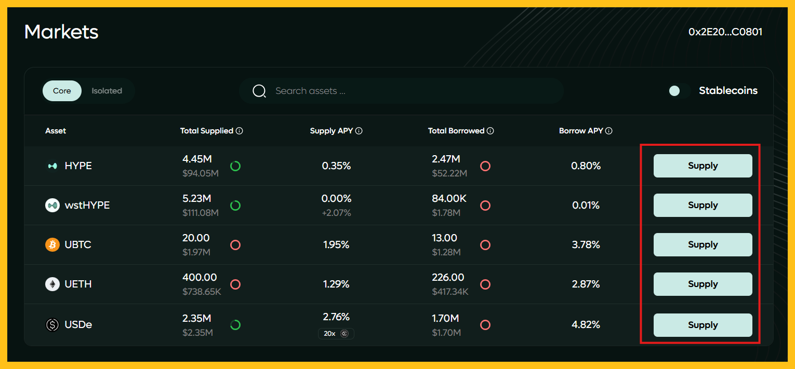The height and width of the screenshot is (369, 795).
Task: Click the Search assets input field
Action: (410, 91)
